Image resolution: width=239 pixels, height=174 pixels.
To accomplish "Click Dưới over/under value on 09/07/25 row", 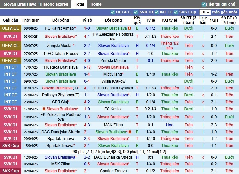I will click(189, 81).
